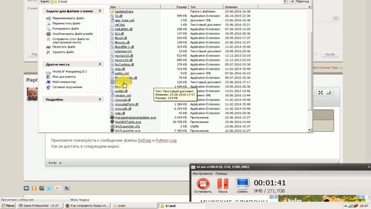
Task: Switch to Game Prelauncher v3.27 in the taskbar
Action: click(40, 206)
